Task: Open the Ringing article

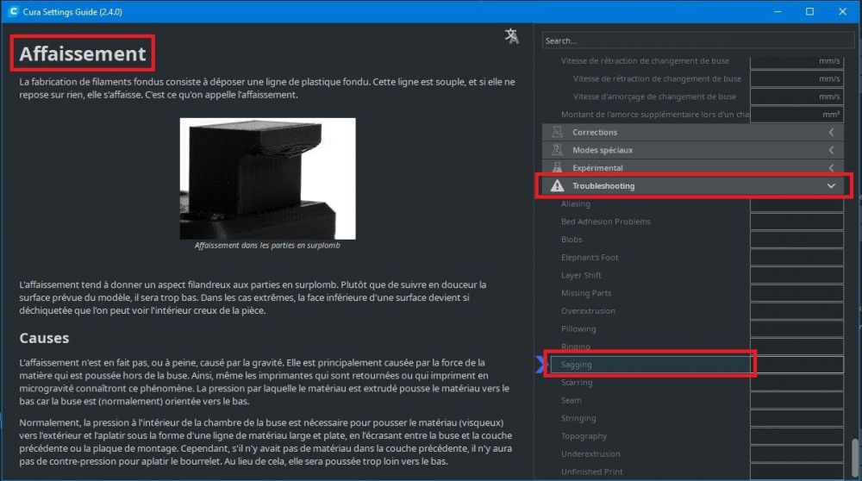Action: (x=576, y=347)
